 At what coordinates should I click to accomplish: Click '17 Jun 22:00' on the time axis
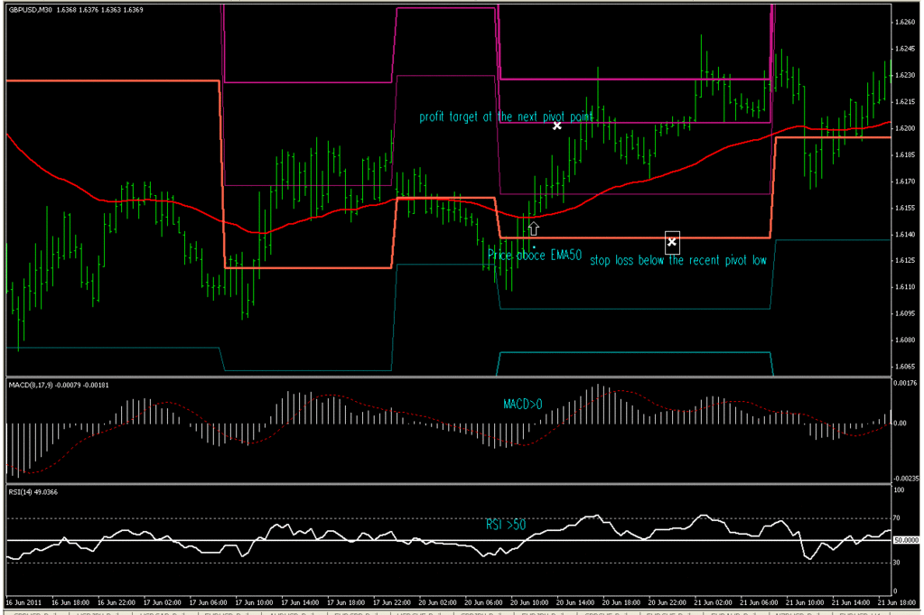pos(393,602)
